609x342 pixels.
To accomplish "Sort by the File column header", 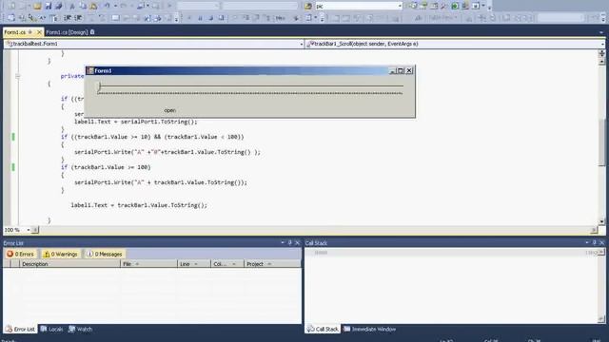I will [x=148, y=264].
